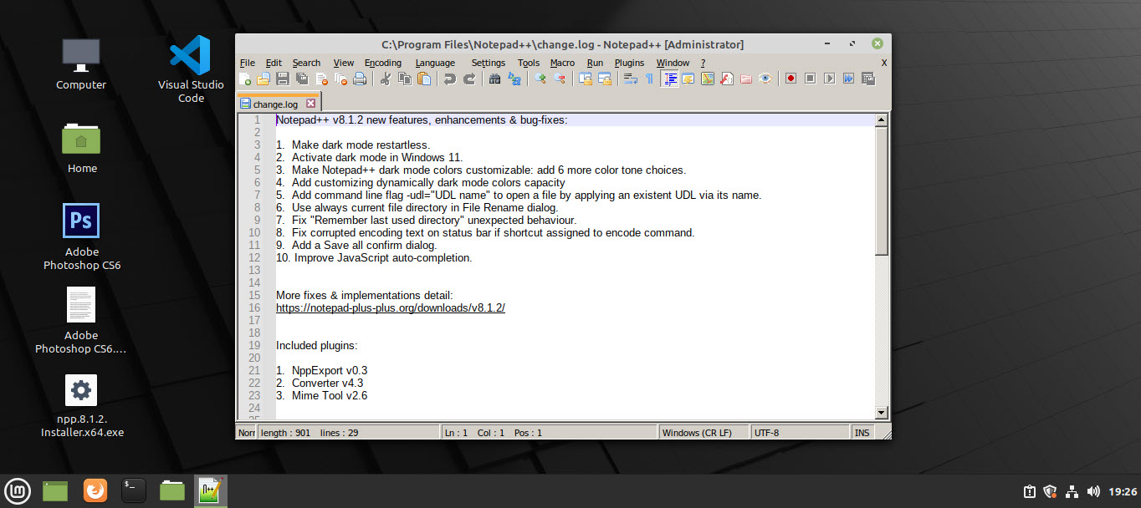Click the Zoom In magnifier icon
This screenshot has height=508, width=1141.
pos(540,79)
